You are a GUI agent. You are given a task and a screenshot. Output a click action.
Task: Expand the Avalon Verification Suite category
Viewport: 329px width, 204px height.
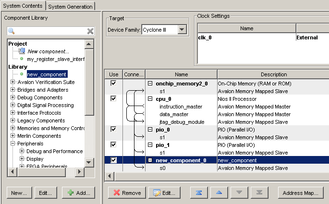[x=13, y=82]
